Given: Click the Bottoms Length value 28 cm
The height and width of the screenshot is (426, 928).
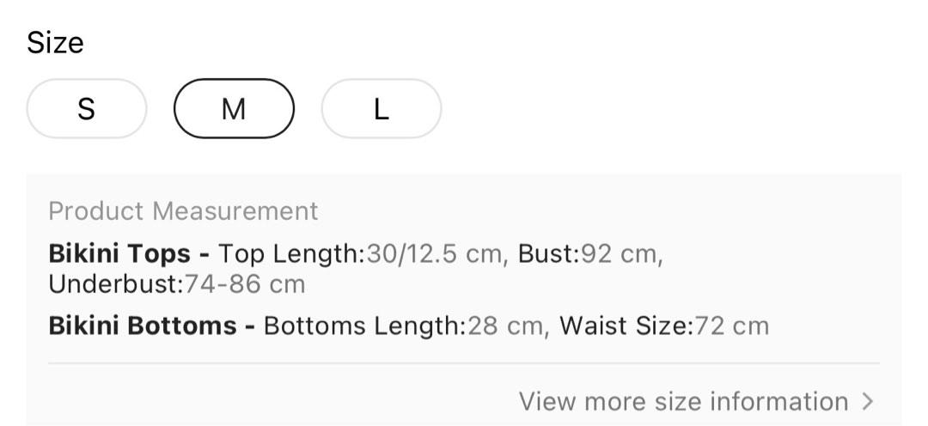Looking at the screenshot, I should [505, 326].
